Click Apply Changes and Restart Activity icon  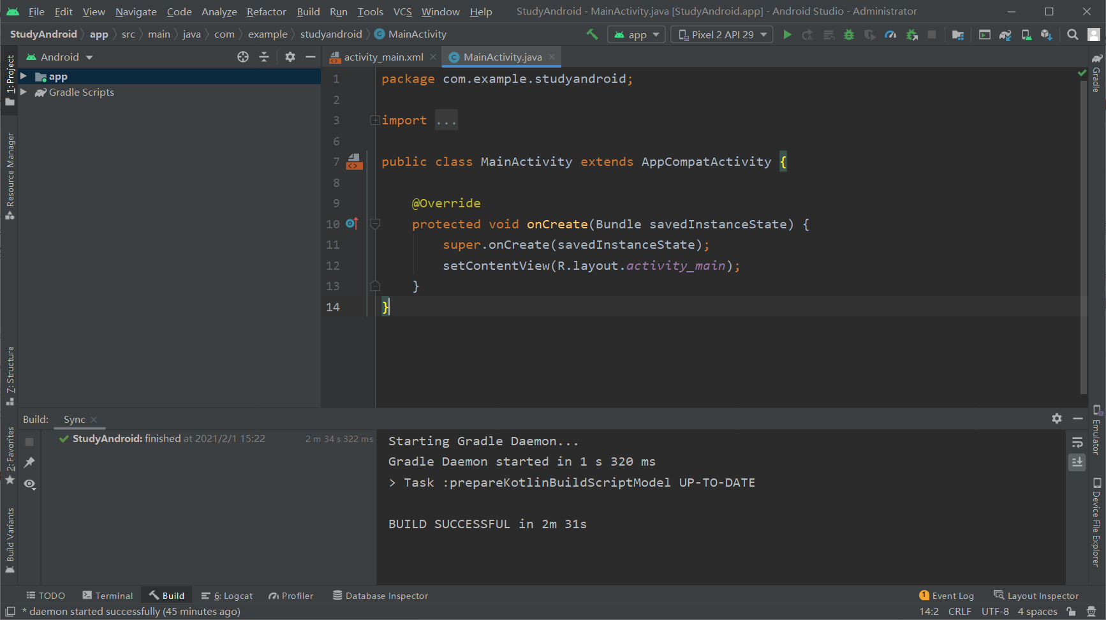[x=807, y=34]
